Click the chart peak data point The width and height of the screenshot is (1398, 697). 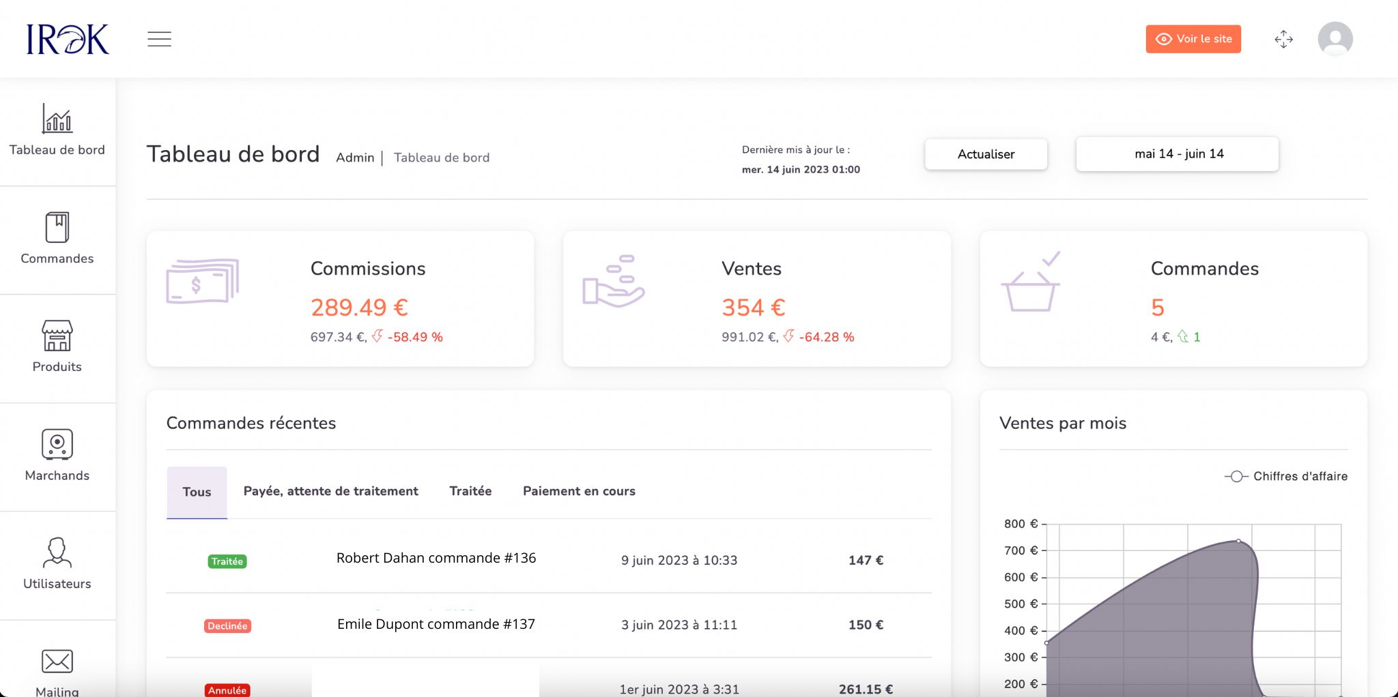(x=1238, y=541)
